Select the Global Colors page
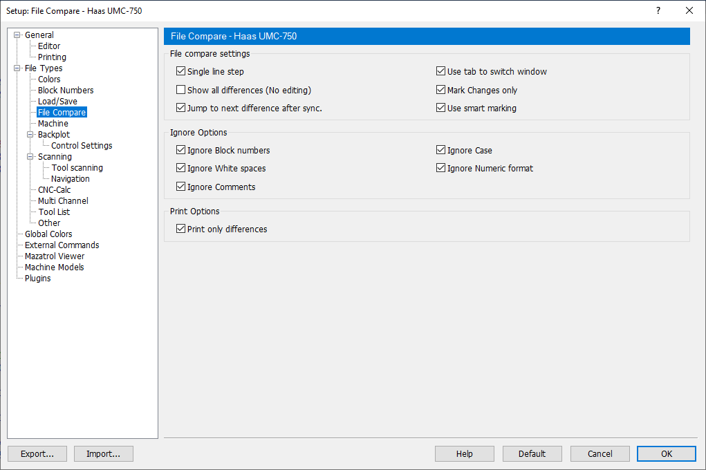Image resolution: width=706 pixels, height=470 pixels. [48, 234]
